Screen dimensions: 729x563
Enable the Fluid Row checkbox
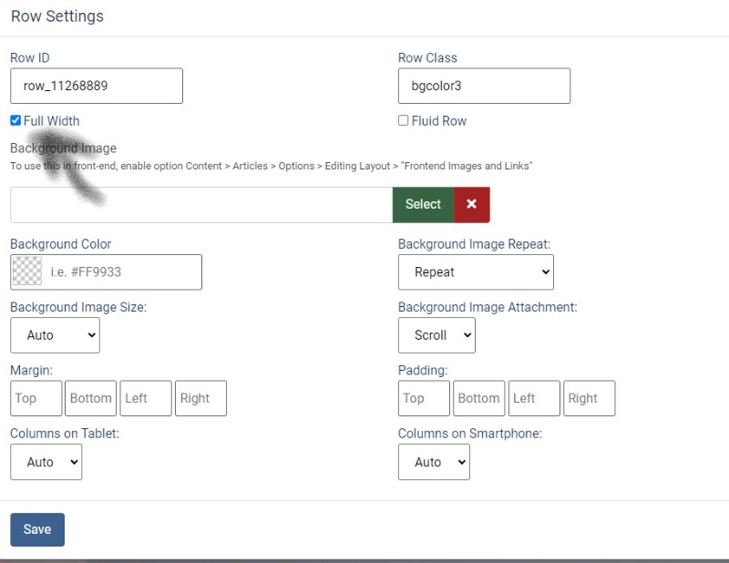(x=404, y=120)
